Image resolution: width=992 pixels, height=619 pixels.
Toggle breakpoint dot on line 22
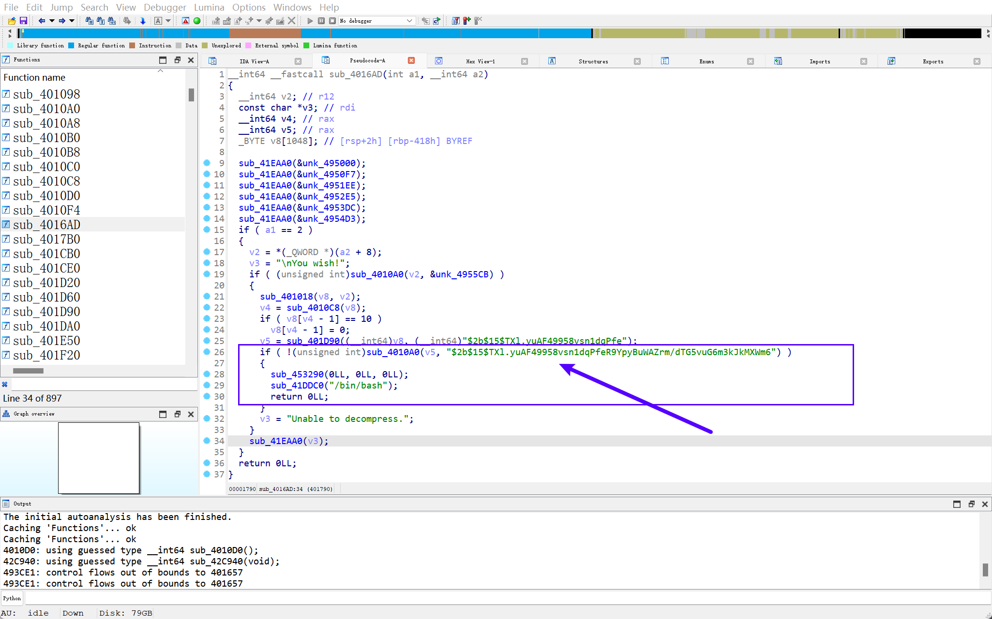click(207, 307)
